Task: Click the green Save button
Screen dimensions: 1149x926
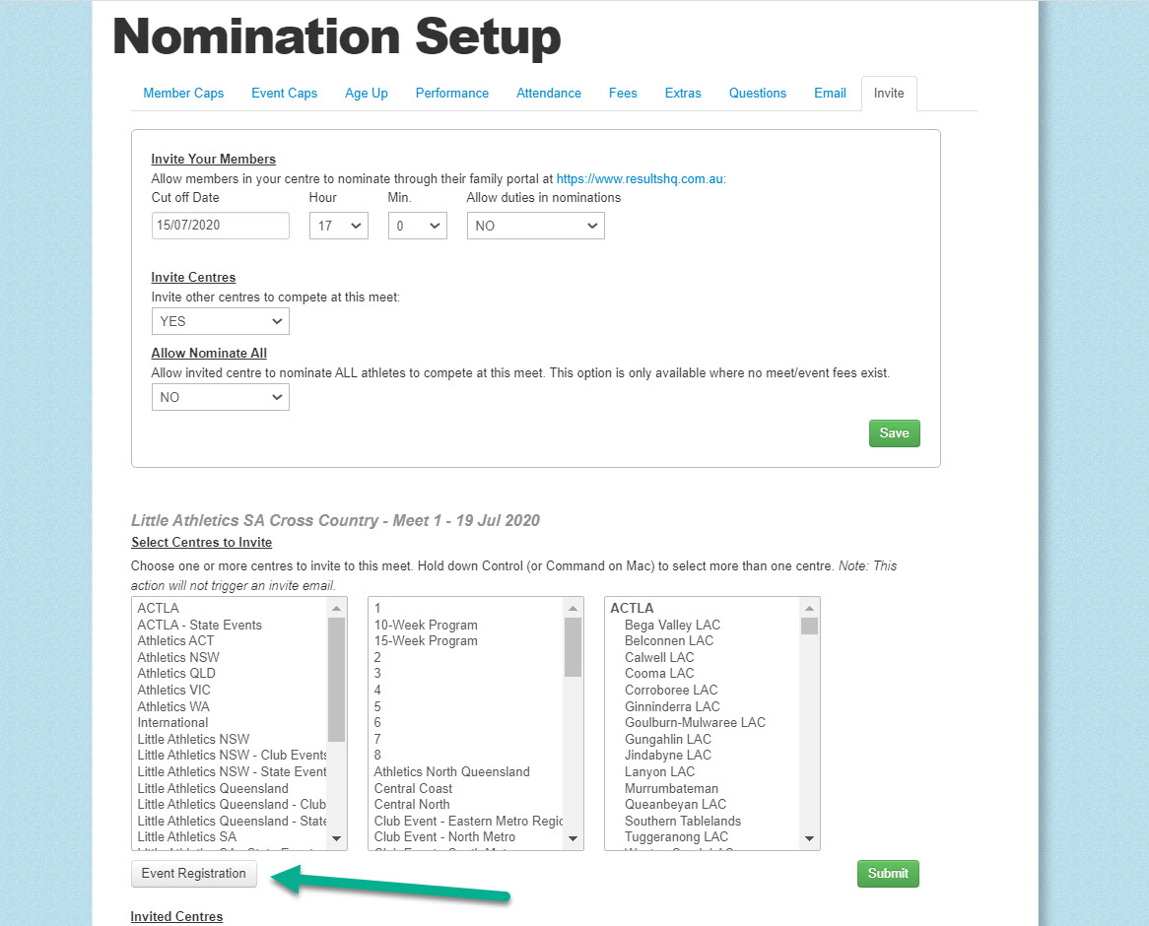Action: pos(894,433)
